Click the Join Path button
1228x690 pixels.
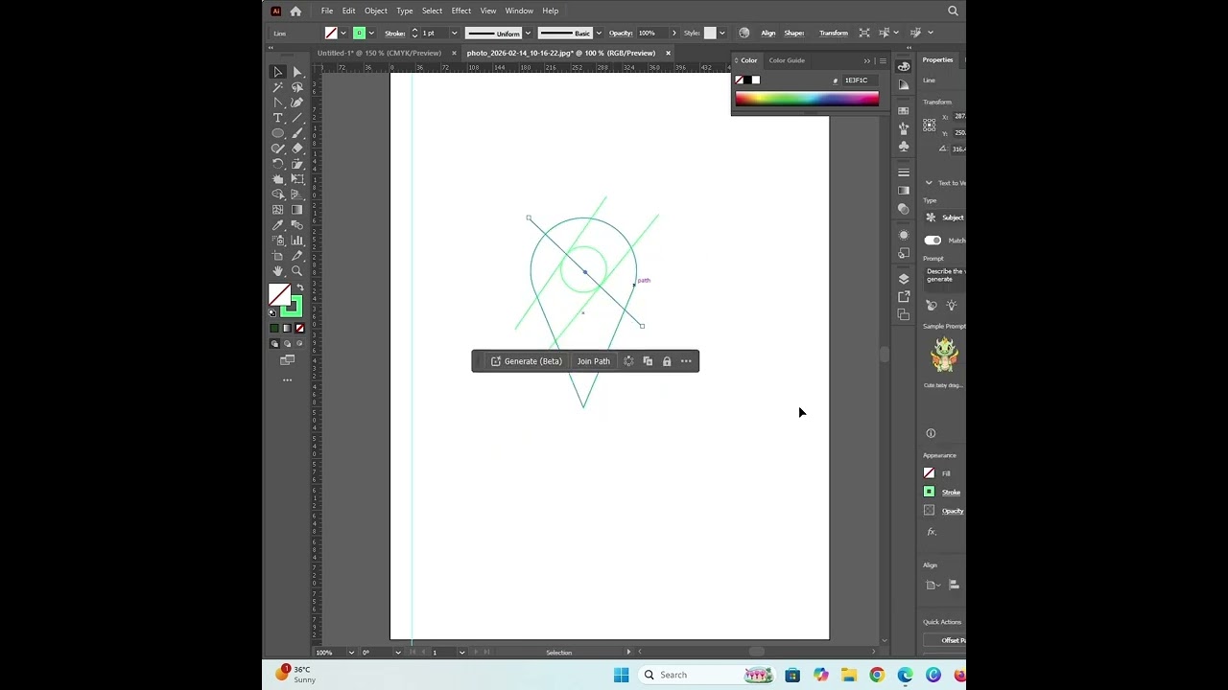point(594,361)
